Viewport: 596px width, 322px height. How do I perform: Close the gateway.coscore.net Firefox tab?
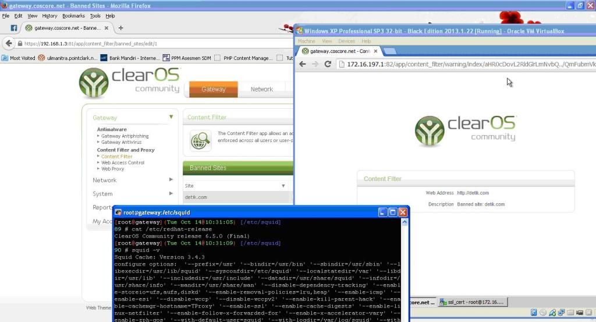click(x=107, y=28)
